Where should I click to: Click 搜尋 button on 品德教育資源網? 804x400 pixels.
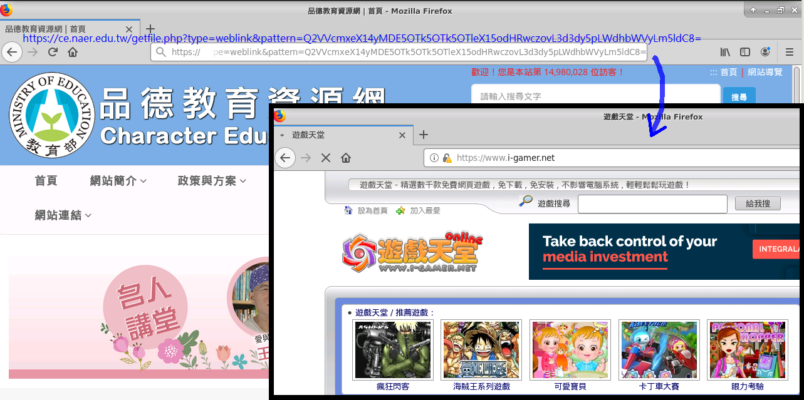[x=739, y=97]
